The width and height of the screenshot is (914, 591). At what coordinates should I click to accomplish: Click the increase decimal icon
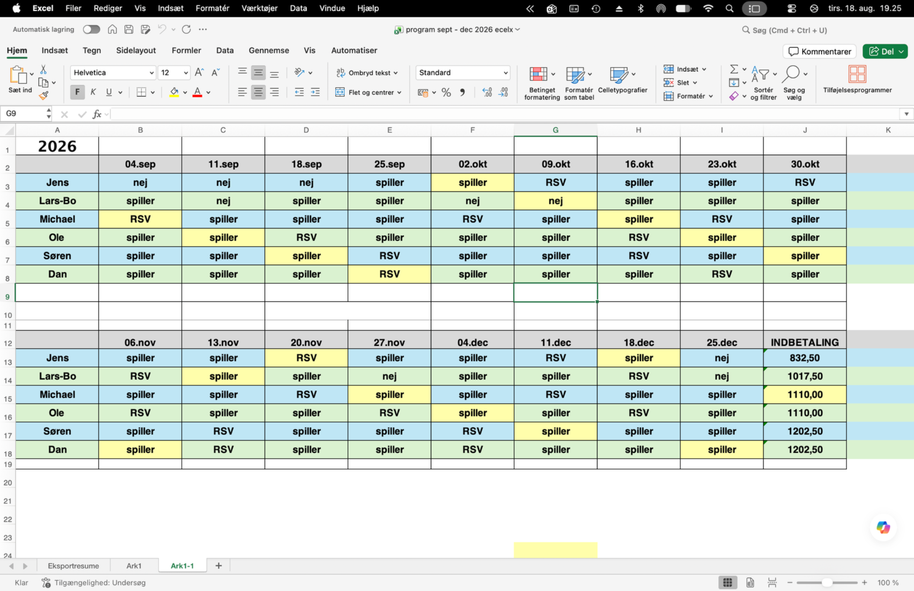(487, 92)
